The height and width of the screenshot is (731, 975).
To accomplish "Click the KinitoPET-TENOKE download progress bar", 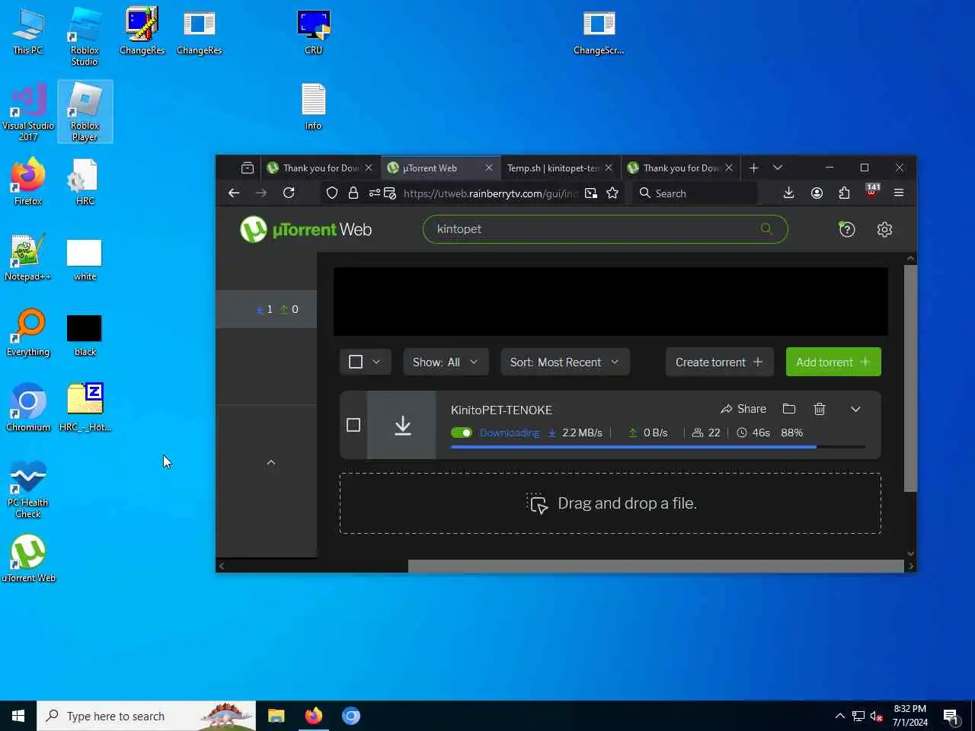I will pyautogui.click(x=658, y=447).
